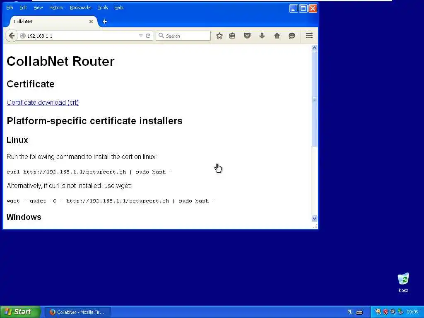Click the PL language indicator
The image size is (424, 318).
pos(349,312)
